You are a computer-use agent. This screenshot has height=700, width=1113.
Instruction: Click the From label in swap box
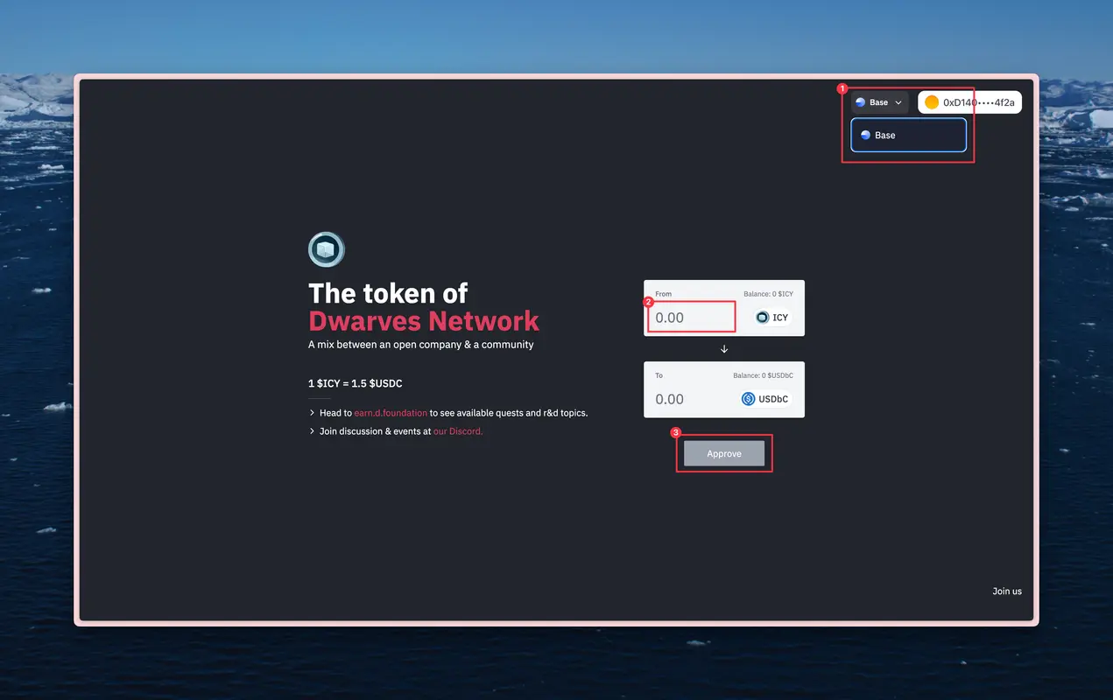(x=664, y=294)
